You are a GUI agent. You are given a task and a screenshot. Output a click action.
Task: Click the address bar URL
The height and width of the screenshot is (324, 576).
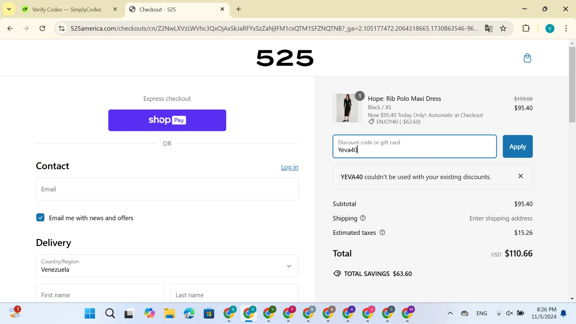(274, 28)
